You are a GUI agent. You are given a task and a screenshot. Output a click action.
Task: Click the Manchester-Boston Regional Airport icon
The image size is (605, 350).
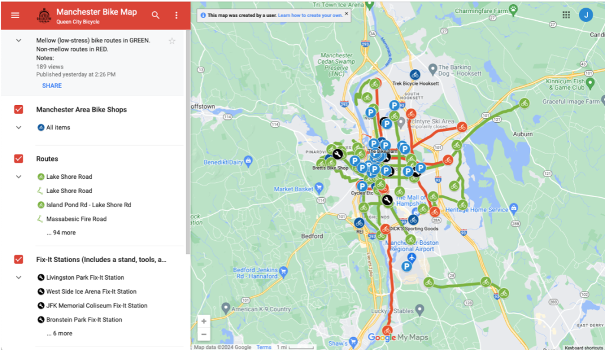[412, 258]
